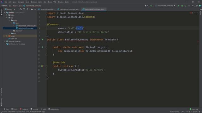Click caret position indicator in status bar
202x113 pixels.
pos(175,112)
